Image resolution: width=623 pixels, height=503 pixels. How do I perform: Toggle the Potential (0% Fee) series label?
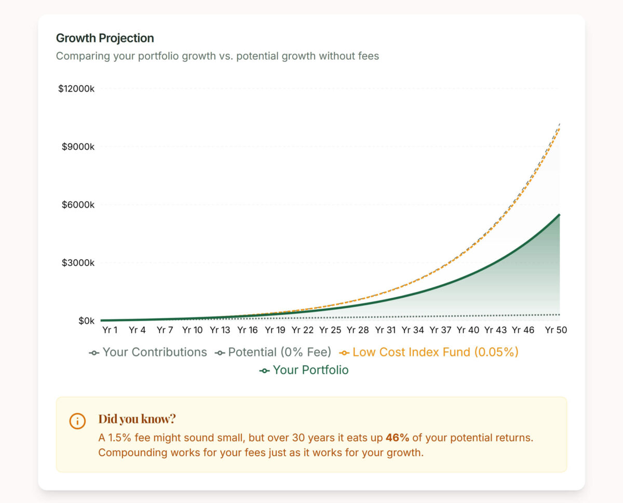pyautogui.click(x=280, y=352)
